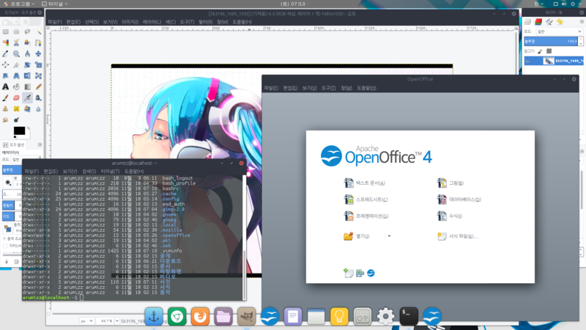
Task: Click the top bar clock 07:13
Action: point(293,4)
